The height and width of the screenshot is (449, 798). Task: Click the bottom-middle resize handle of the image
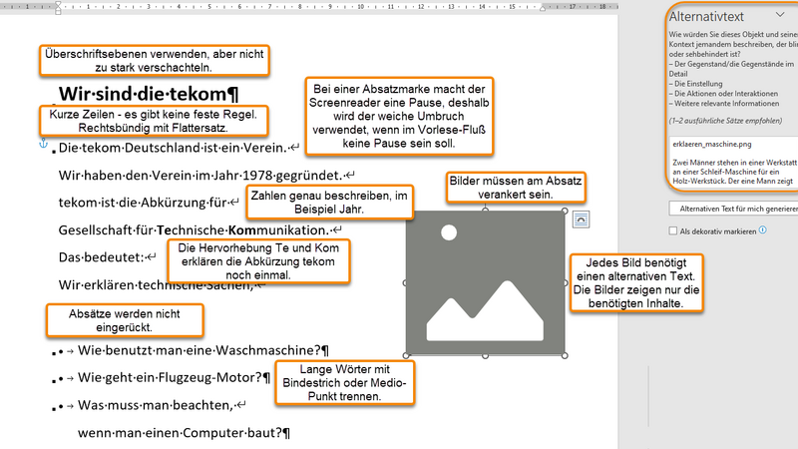(x=485, y=355)
